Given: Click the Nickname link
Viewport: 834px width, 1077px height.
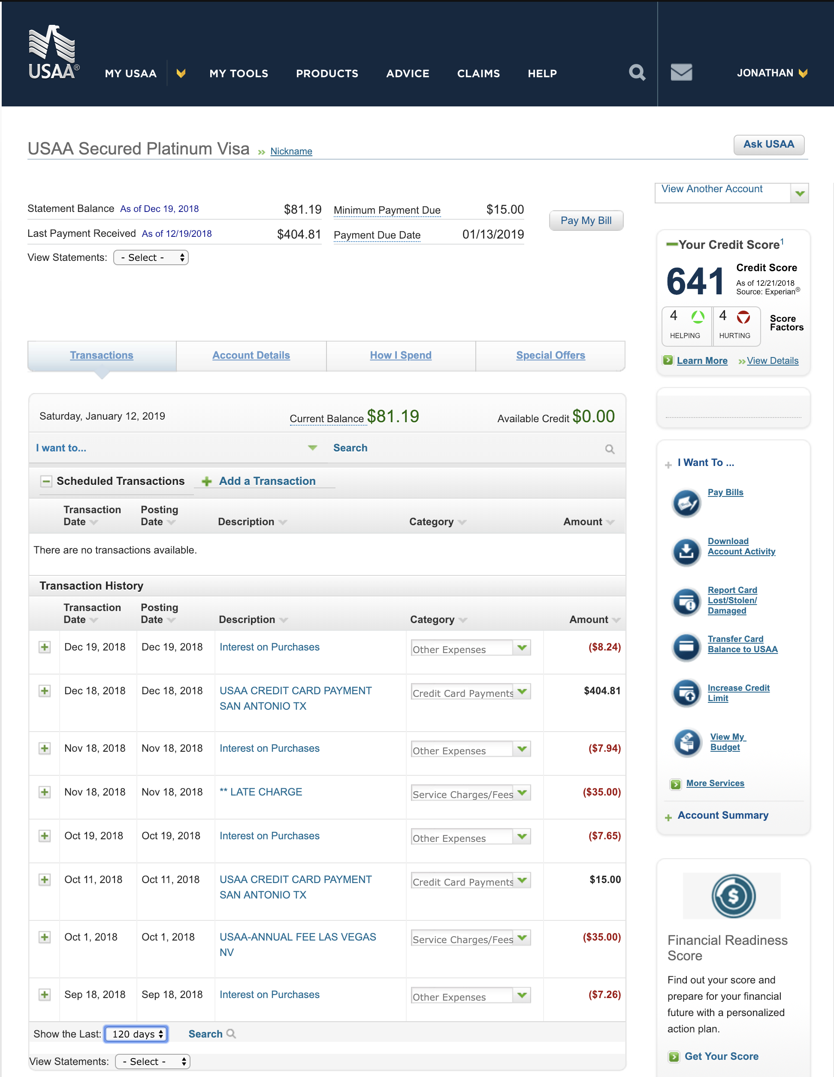Looking at the screenshot, I should click(291, 151).
